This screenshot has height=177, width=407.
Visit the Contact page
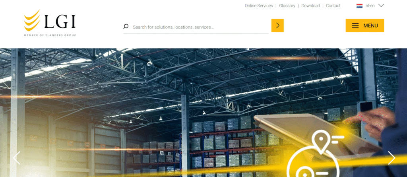pyautogui.click(x=333, y=6)
